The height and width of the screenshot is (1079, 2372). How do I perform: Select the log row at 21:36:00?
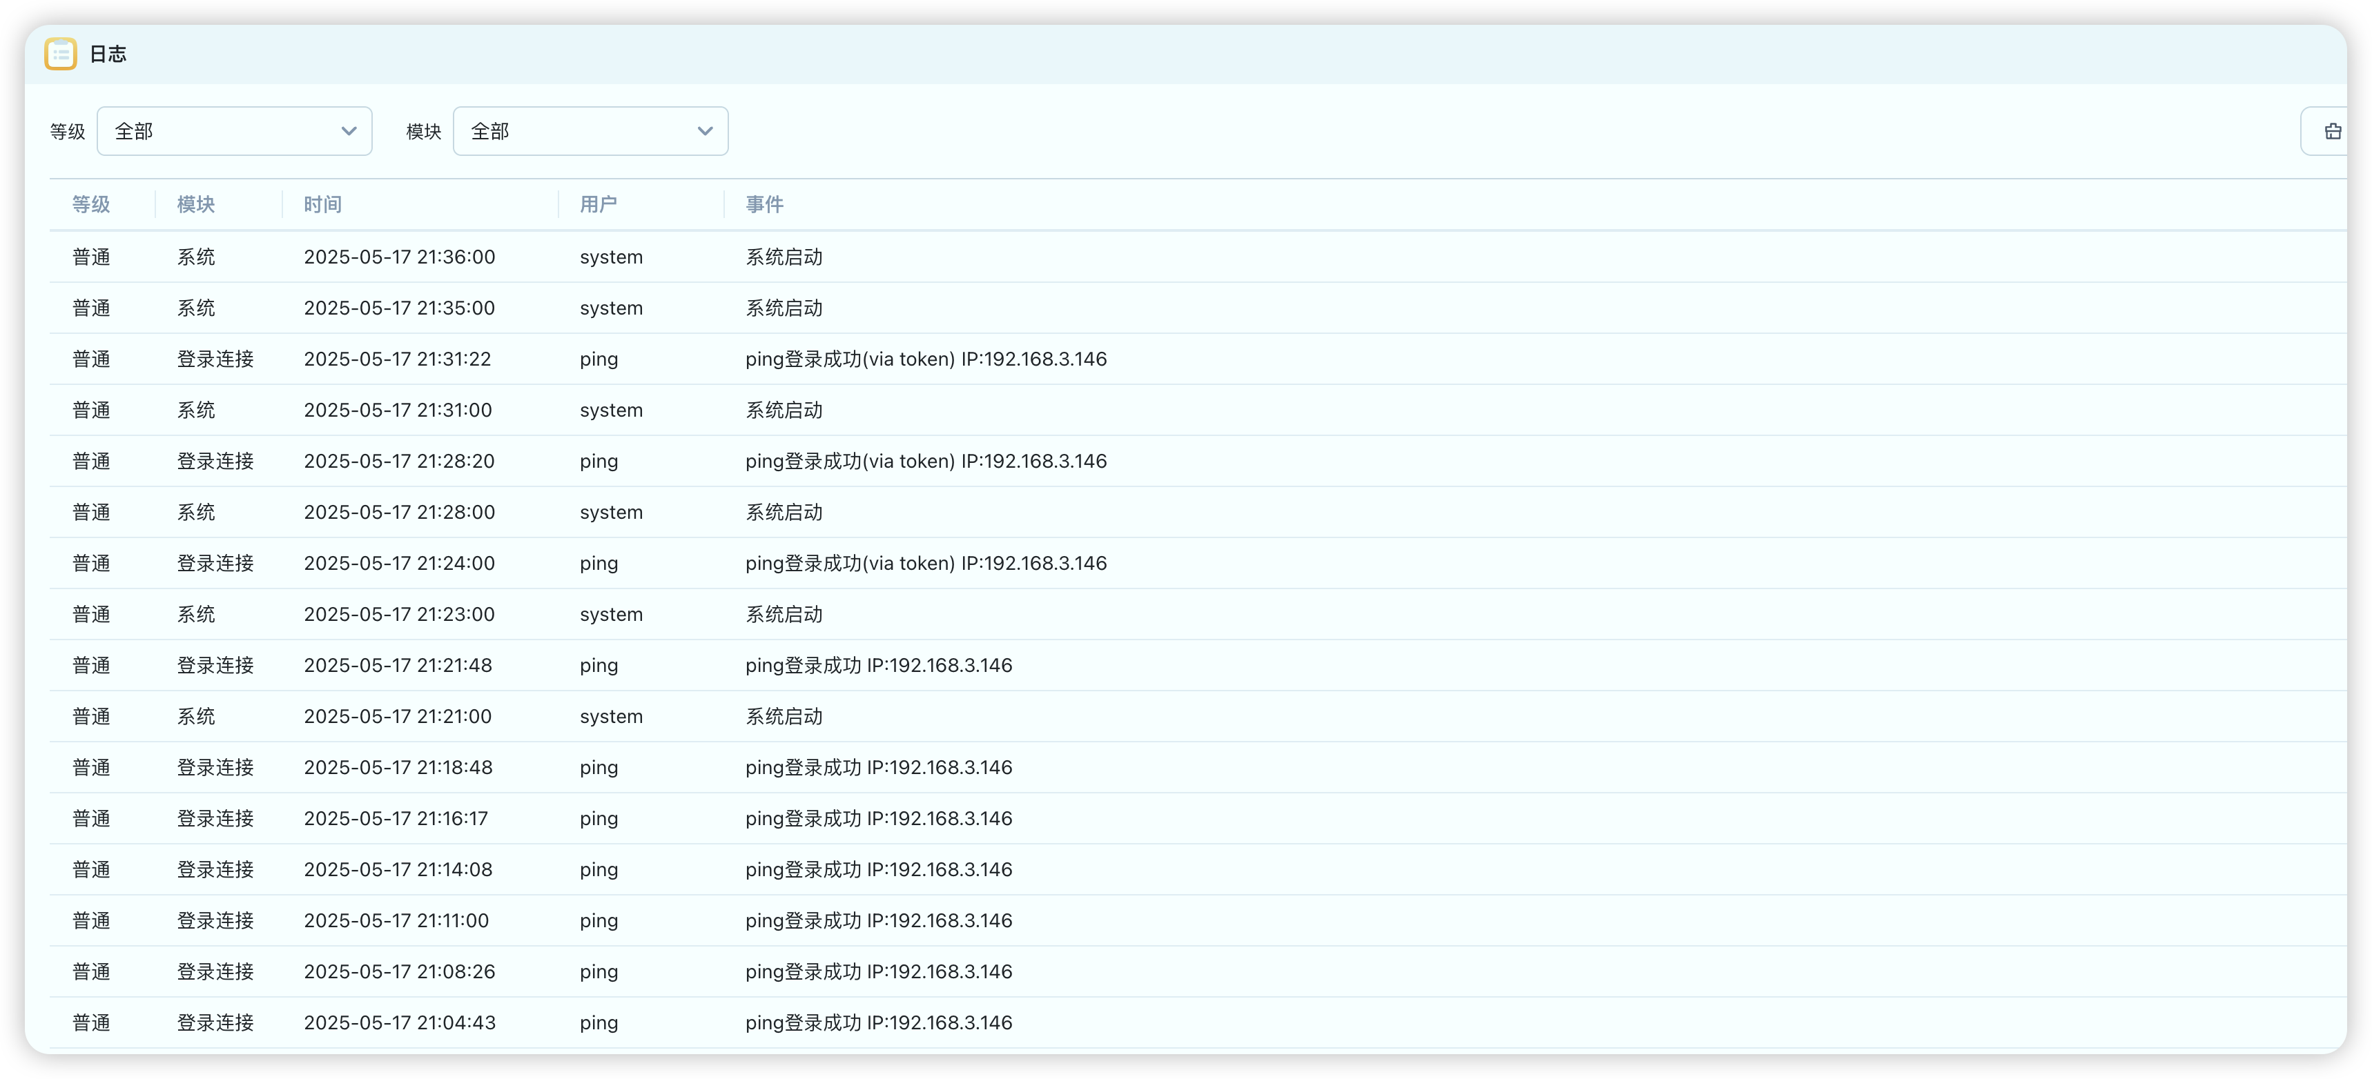click(400, 257)
